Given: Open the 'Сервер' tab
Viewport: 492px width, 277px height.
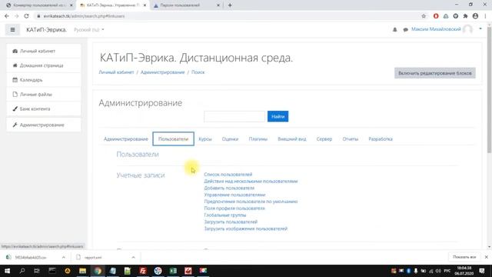Looking at the screenshot, I should [324, 138].
